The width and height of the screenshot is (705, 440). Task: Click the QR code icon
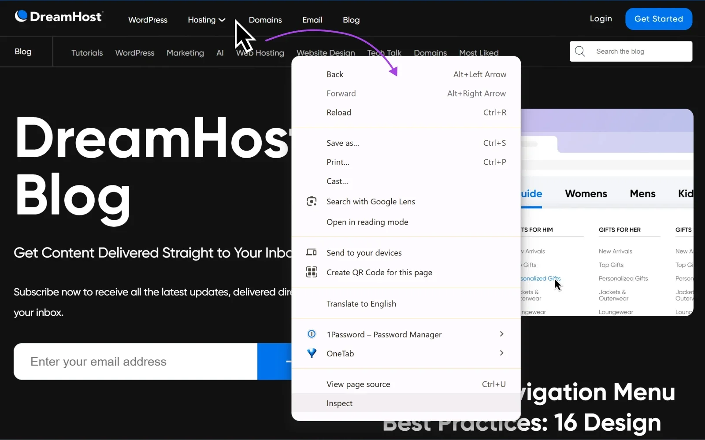312,272
